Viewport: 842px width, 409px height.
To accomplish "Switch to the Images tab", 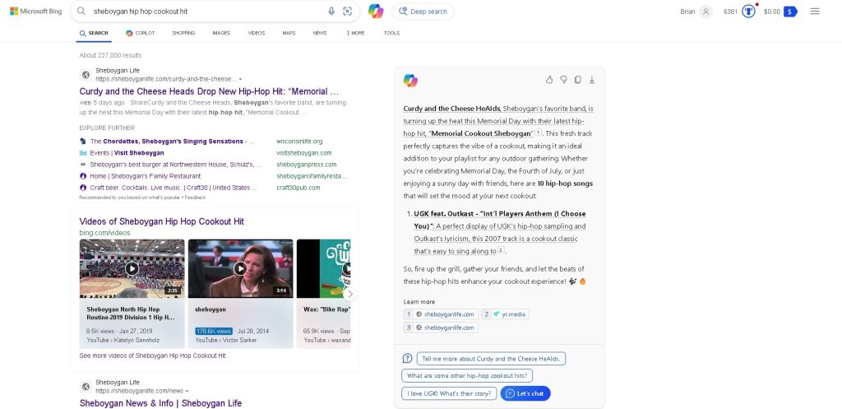I will pyautogui.click(x=221, y=33).
